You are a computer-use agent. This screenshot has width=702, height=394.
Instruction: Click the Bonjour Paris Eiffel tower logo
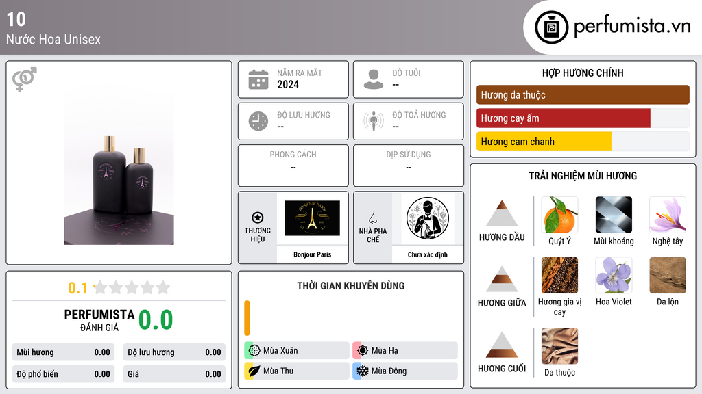coord(312,218)
